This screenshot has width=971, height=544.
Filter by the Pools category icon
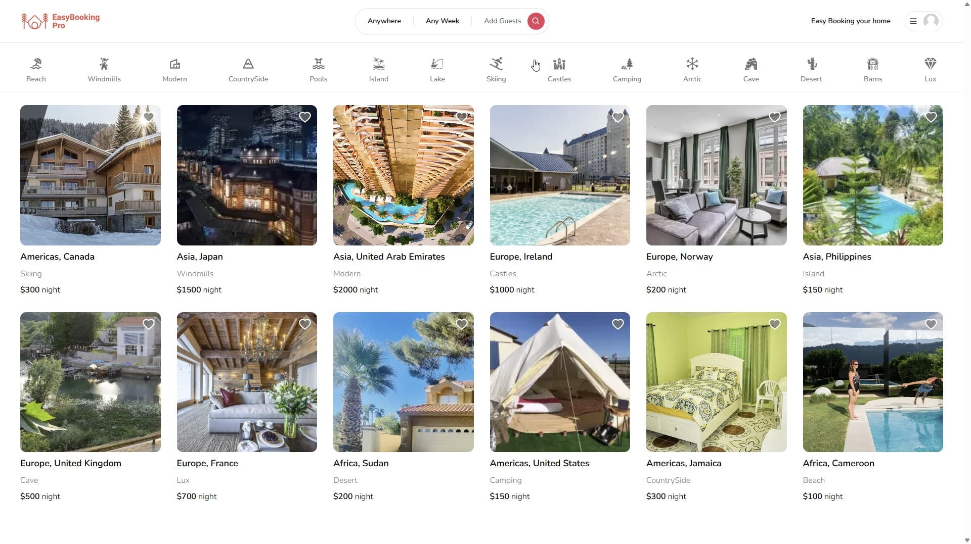319,64
